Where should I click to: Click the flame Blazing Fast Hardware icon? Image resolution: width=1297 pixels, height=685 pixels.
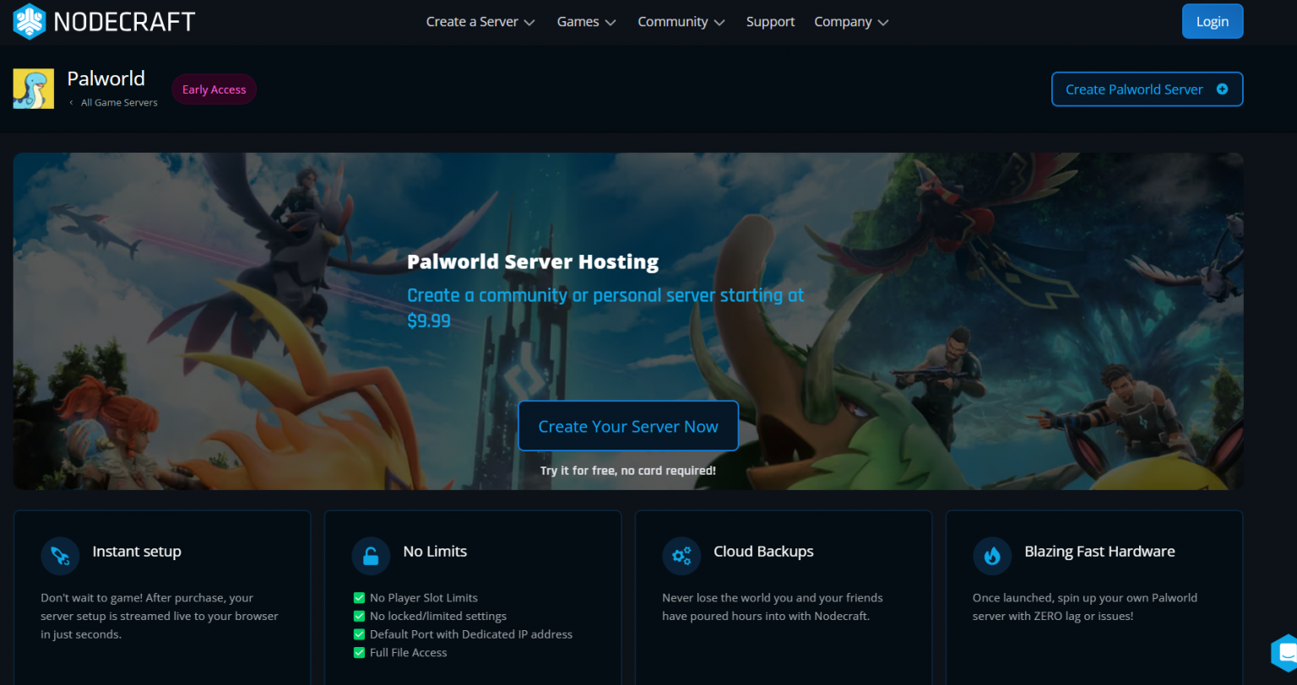992,556
